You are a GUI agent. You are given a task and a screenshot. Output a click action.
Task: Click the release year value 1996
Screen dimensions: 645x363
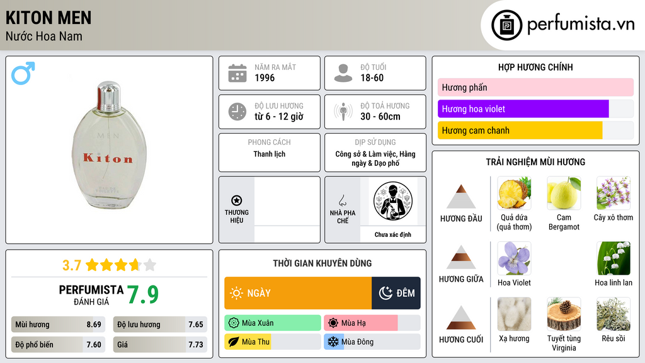pyautogui.click(x=265, y=78)
